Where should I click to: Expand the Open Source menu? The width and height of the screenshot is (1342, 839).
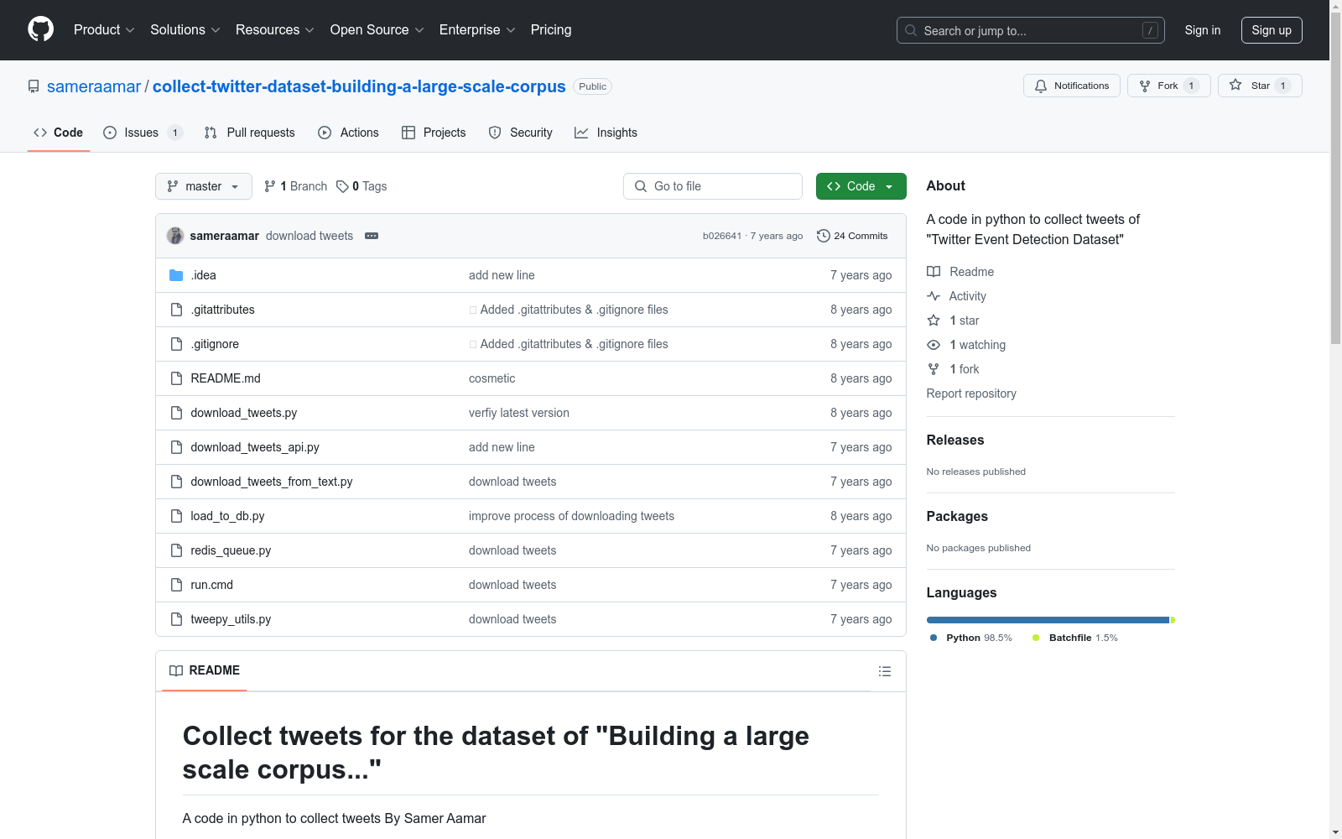(377, 30)
